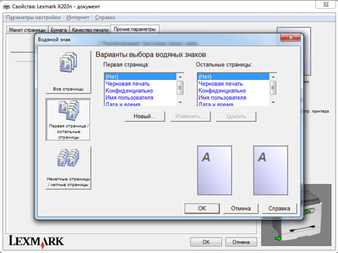Click 'Отмена' in the watermark dialog

241,208
